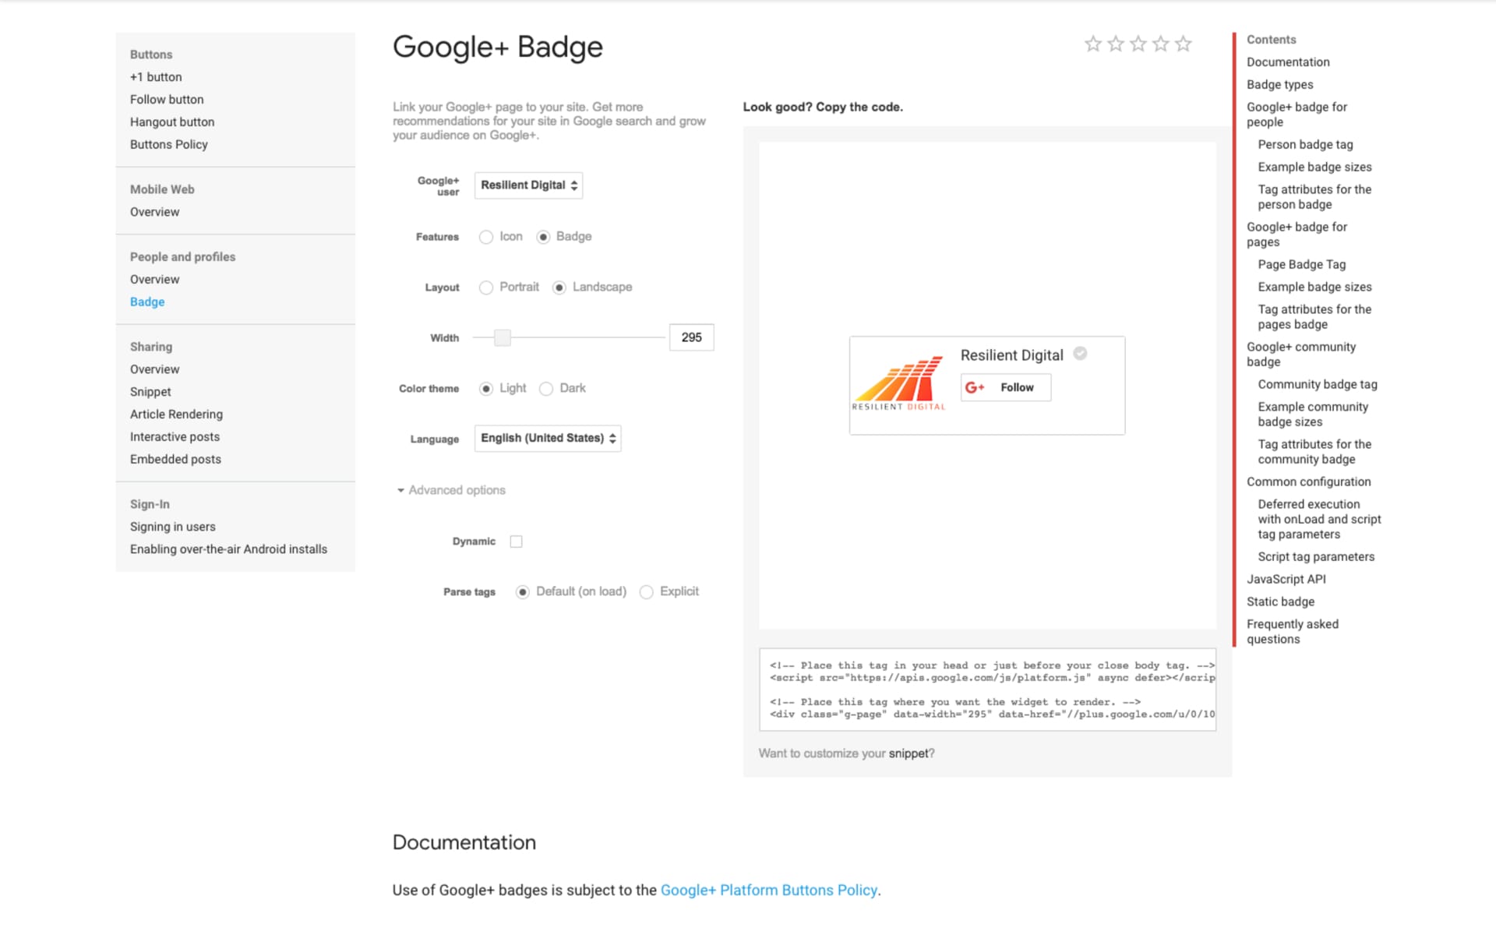1496x935 pixels.
Task: Choose Portrait layout
Action: (x=486, y=288)
